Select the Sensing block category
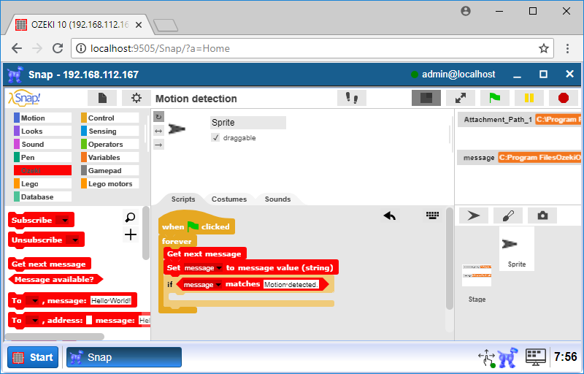Screen dimensions: 584x374 (x=110, y=131)
